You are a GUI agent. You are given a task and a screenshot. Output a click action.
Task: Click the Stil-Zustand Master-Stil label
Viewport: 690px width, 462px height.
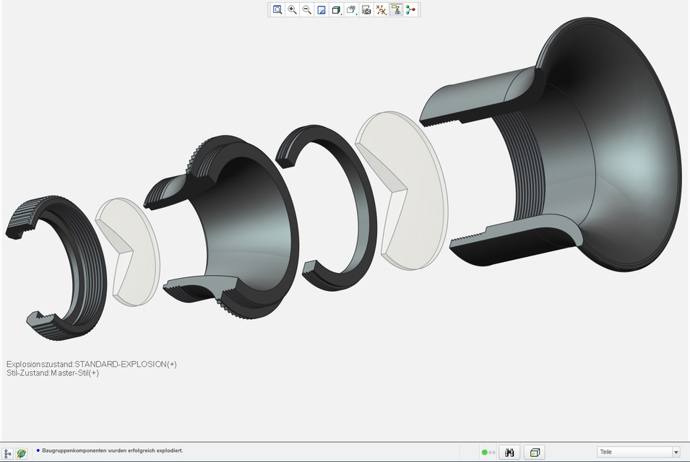point(53,373)
